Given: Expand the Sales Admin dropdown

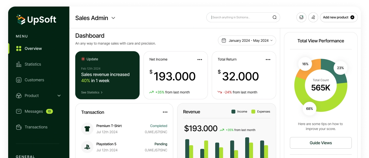Looking at the screenshot, I should 113,18.
